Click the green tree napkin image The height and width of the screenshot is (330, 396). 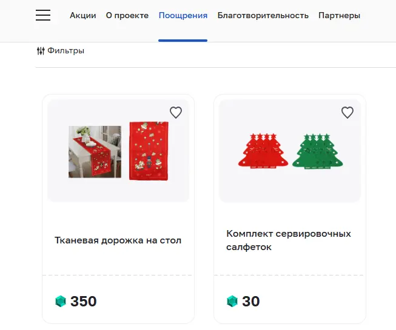click(317, 151)
